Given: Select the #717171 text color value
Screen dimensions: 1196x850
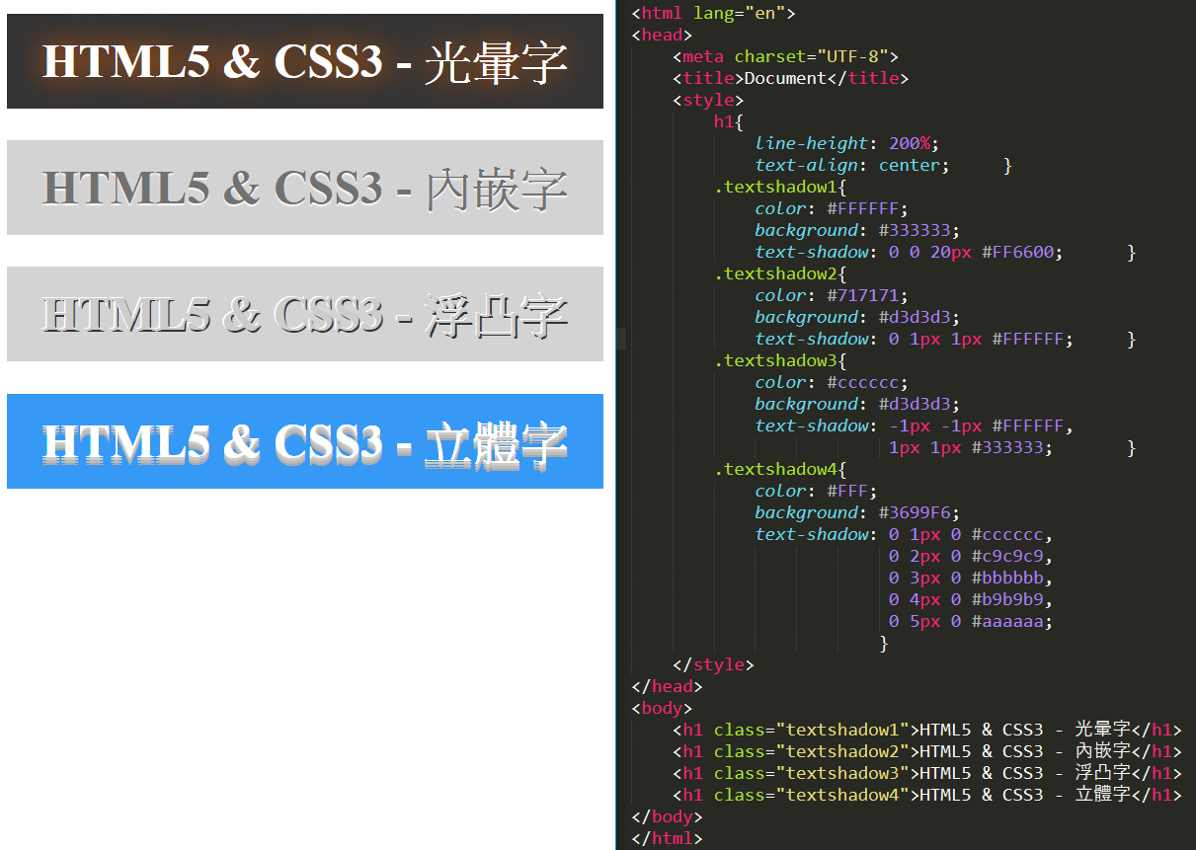Looking at the screenshot, I should point(866,296).
